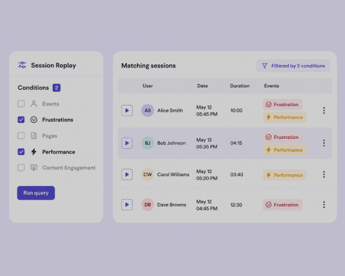Viewport: 345px width, 276px height.
Task: Click Alice Smith's Frustration event tag
Action: click(x=282, y=104)
